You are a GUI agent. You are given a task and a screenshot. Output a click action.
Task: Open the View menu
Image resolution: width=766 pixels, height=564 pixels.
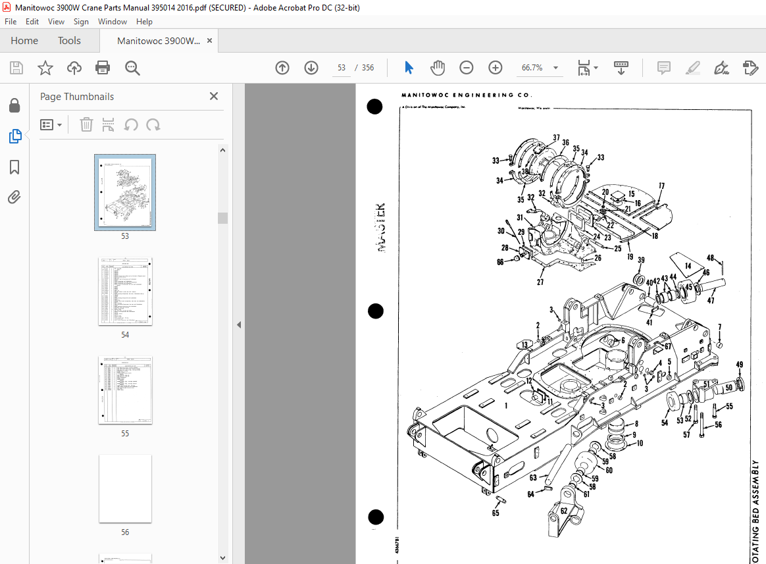tap(56, 22)
